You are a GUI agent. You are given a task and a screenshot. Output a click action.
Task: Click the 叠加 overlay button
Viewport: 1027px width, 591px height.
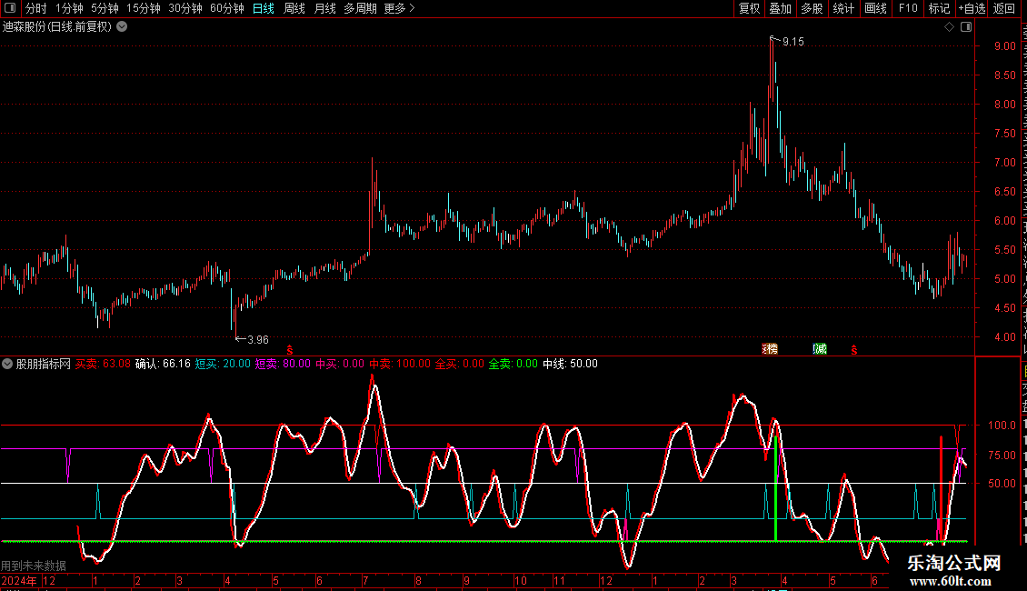pyautogui.click(x=780, y=8)
